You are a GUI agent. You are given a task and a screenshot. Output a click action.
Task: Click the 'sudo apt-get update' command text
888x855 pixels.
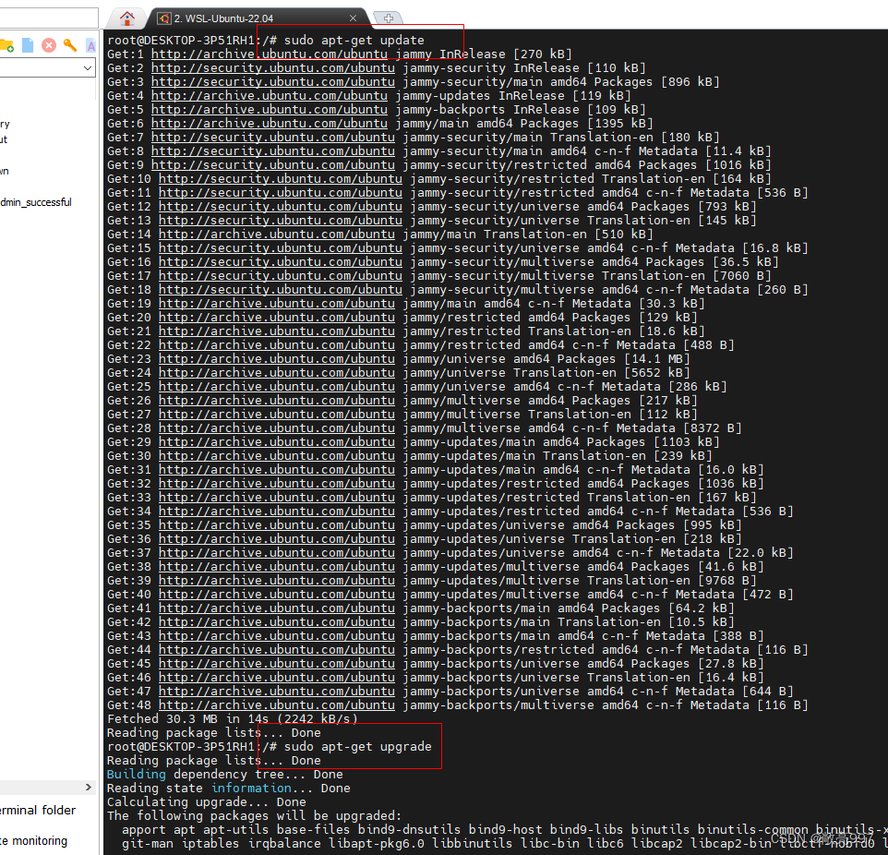[x=354, y=41]
